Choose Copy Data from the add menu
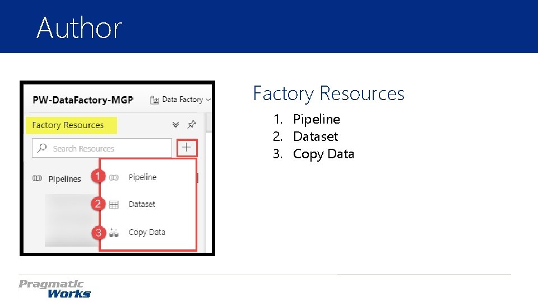The height and width of the screenshot is (302, 538). [x=146, y=232]
